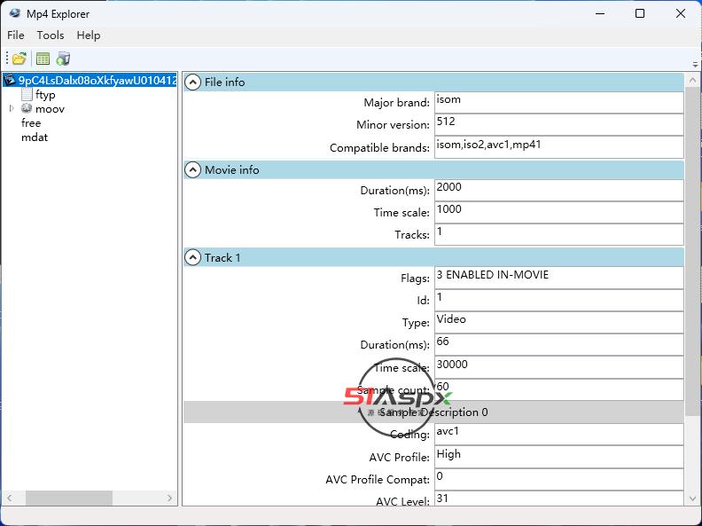Minimize the Mp4 Explorer window
The height and width of the screenshot is (526, 702).
pos(600,13)
